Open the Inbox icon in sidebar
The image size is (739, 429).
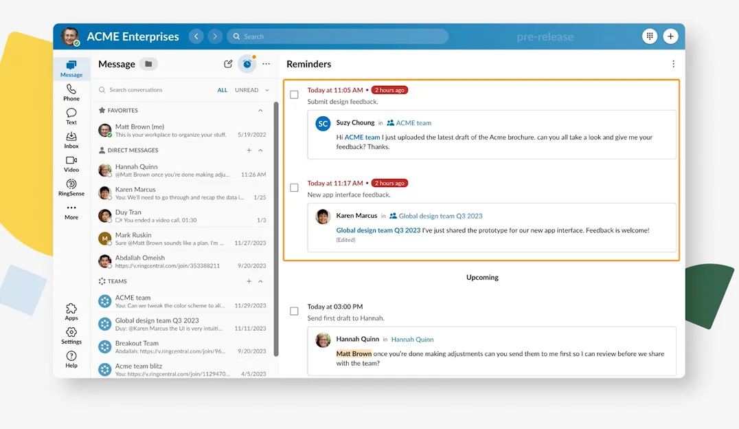71,140
